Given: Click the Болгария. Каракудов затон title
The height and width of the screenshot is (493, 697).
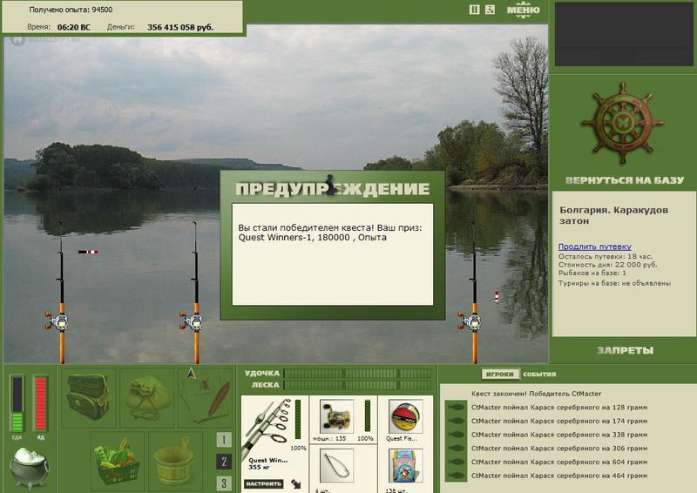Looking at the screenshot, I should 613,215.
